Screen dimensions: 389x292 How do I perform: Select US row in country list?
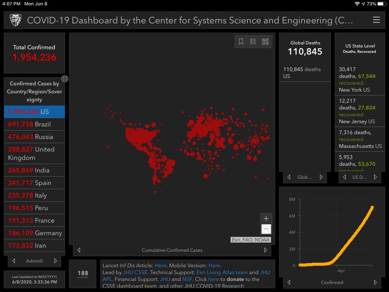coord(34,112)
